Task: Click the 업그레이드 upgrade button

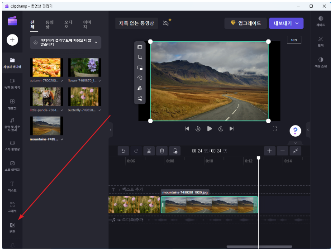Action: (246, 23)
